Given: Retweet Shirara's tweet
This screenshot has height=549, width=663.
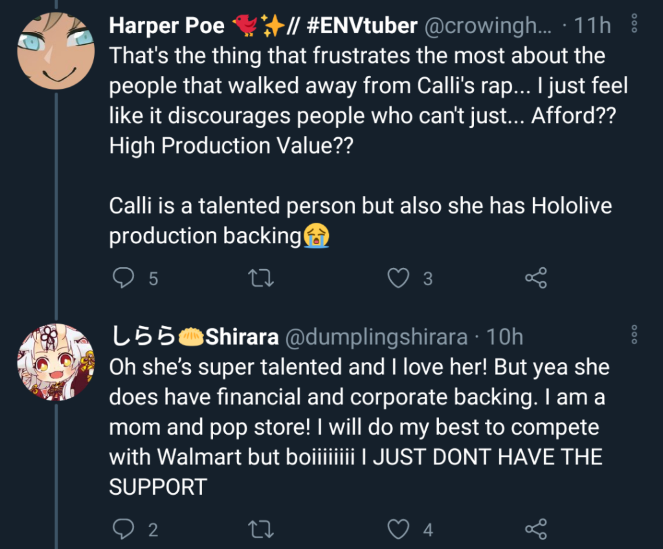Looking at the screenshot, I should [x=261, y=529].
